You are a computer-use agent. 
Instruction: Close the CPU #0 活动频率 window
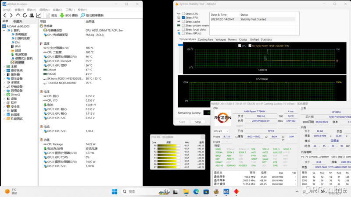pos(203,137)
